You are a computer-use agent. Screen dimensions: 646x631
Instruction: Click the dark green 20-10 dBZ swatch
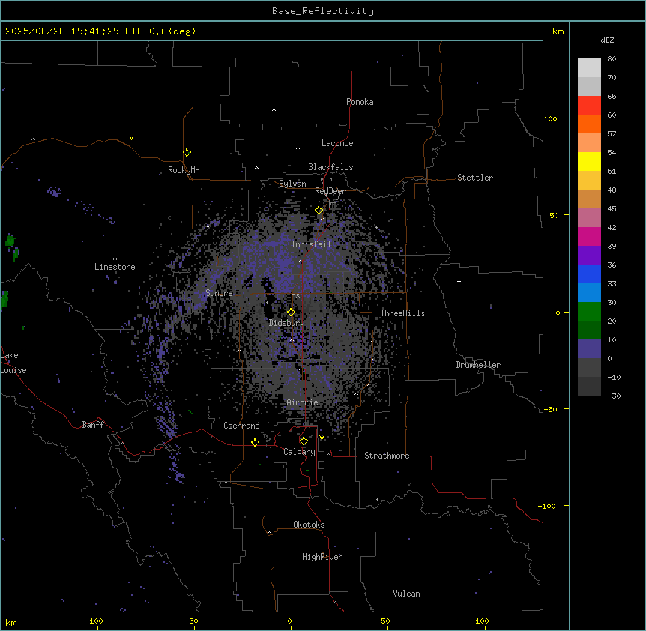589,330
